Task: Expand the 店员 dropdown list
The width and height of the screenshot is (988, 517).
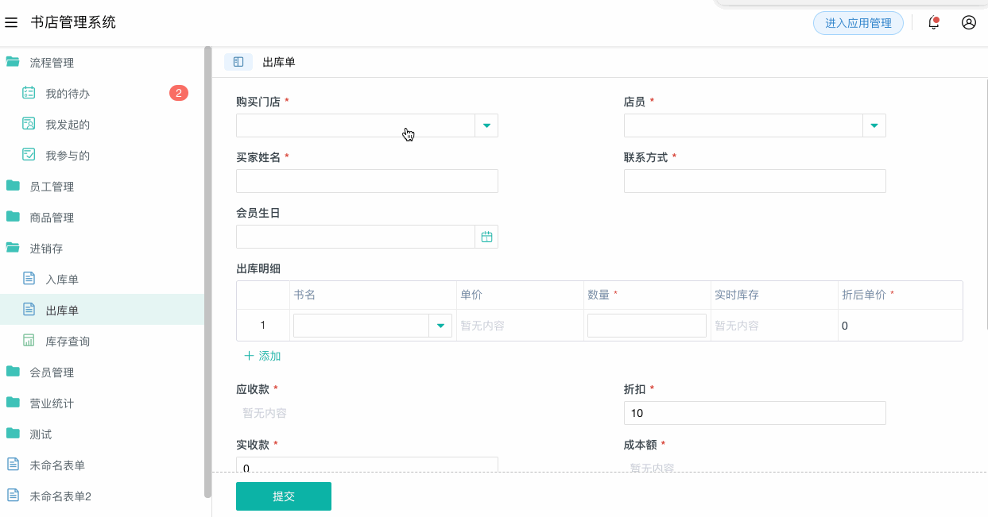Action: click(x=874, y=125)
